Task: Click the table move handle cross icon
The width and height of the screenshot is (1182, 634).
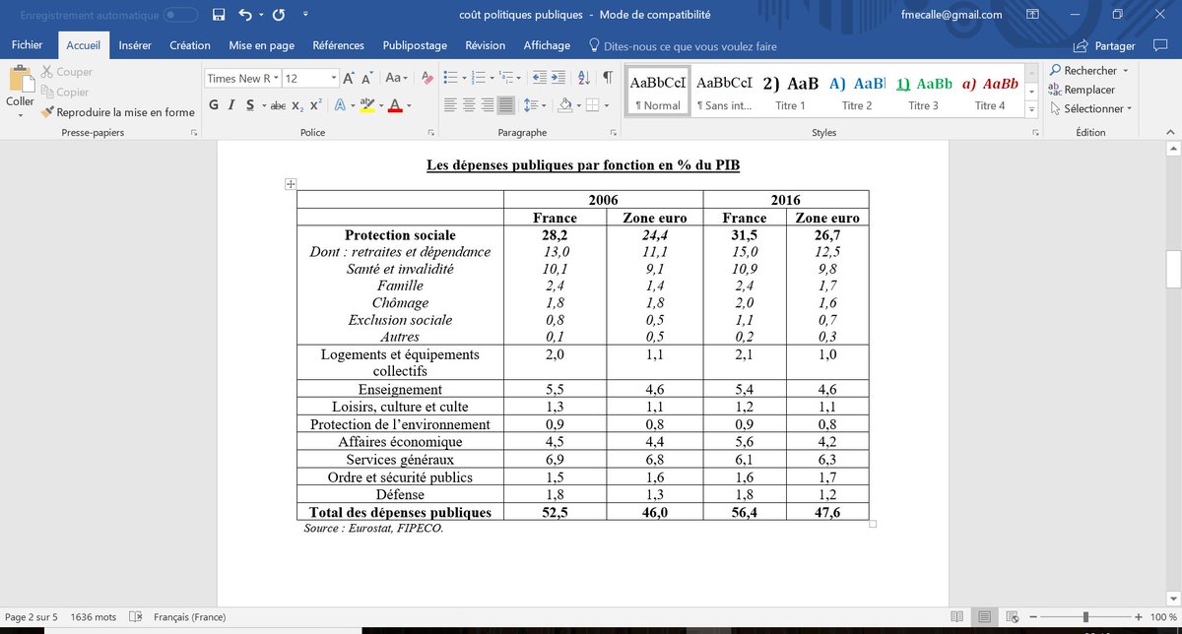Action: (291, 184)
